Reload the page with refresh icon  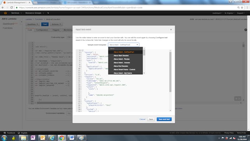[x=11, y=7]
